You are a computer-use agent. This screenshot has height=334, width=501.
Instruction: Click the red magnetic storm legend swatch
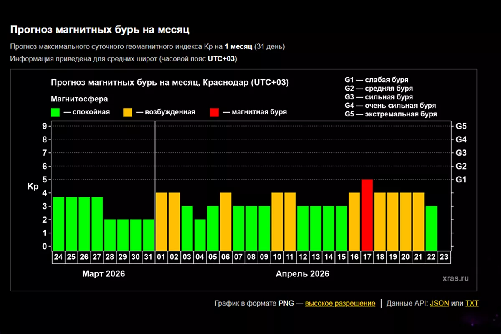click(x=214, y=112)
